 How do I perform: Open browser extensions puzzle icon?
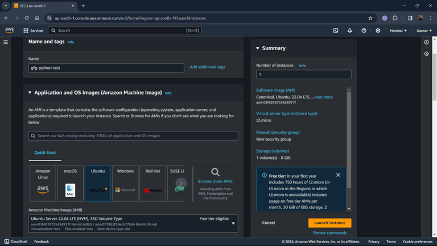tap(395, 18)
